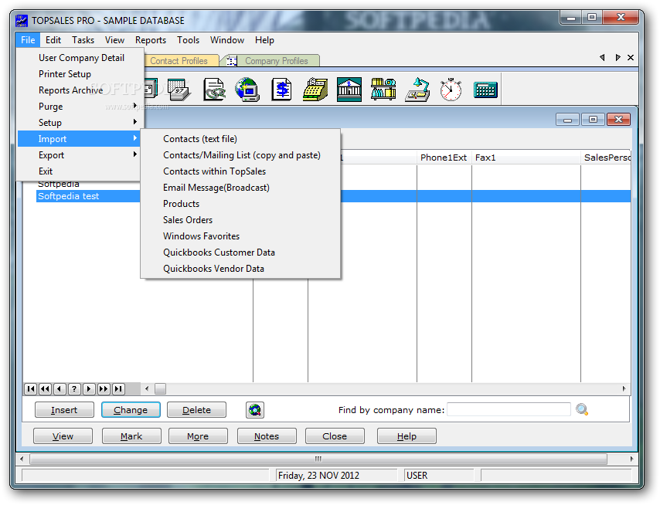Click the TopSales app icon in title bar
This screenshot has height=505, width=660.
pyautogui.click(x=22, y=21)
